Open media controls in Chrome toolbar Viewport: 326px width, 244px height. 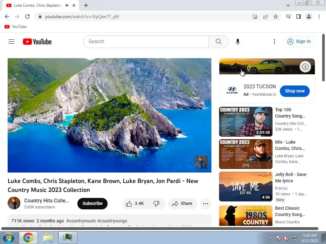(x=288, y=17)
